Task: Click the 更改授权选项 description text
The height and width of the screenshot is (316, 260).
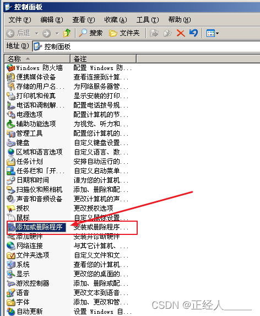Action: pos(93,208)
